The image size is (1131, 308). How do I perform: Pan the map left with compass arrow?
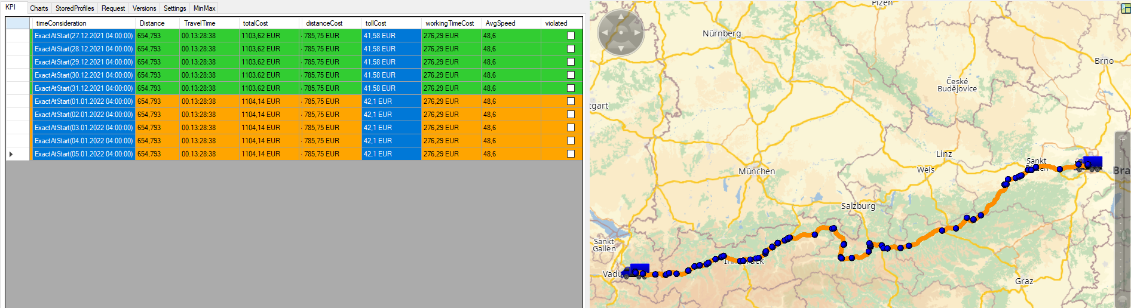[x=605, y=32]
